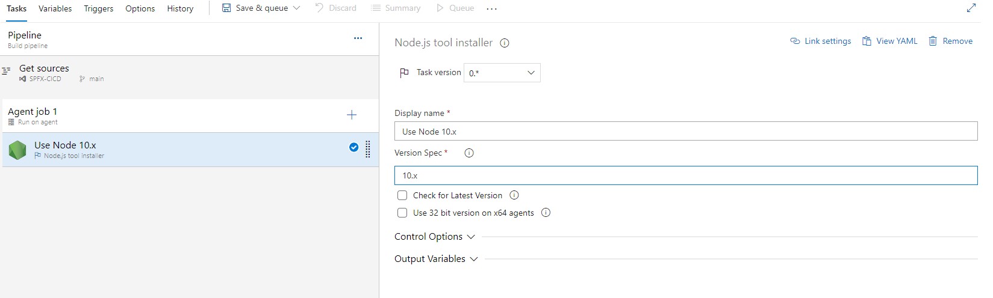Click the Node.js tool installer info icon
Screen dimensions: 993x298
click(x=505, y=43)
